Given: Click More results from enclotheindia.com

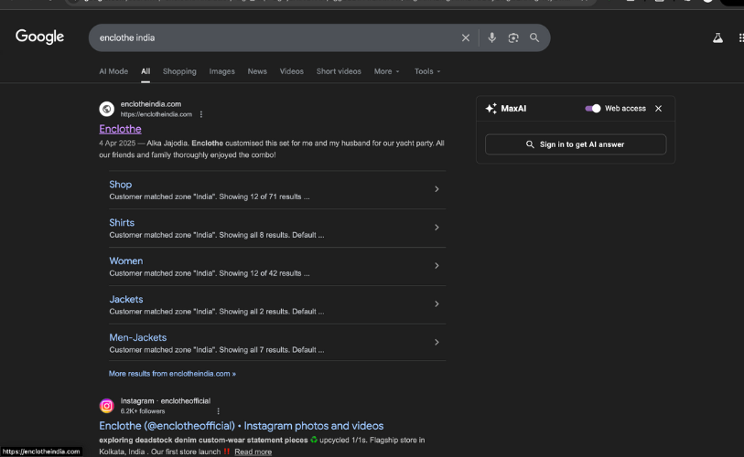Looking at the screenshot, I should pos(172,374).
